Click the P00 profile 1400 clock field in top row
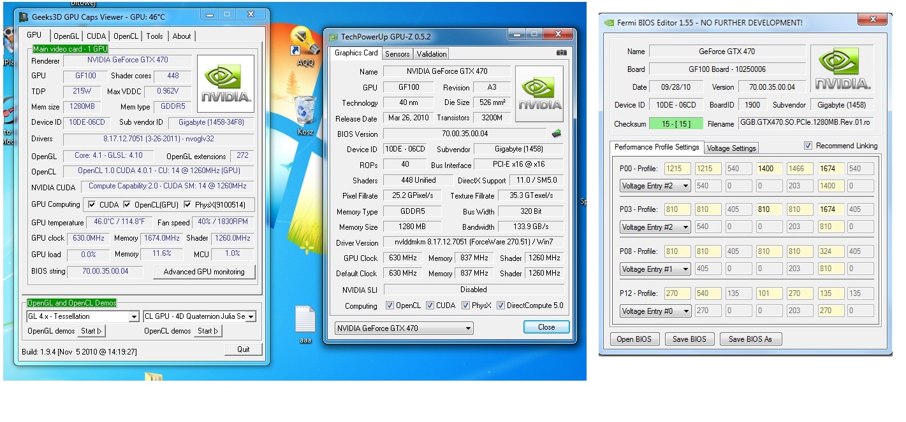The width and height of the screenshot is (906, 422). tap(768, 169)
